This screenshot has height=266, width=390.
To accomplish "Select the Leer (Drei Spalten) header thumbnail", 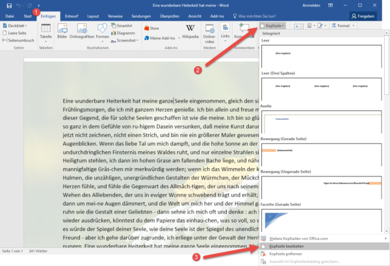I will click(321, 89).
